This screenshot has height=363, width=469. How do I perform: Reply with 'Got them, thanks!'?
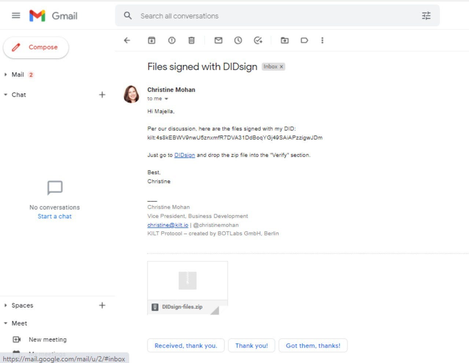coord(313,345)
